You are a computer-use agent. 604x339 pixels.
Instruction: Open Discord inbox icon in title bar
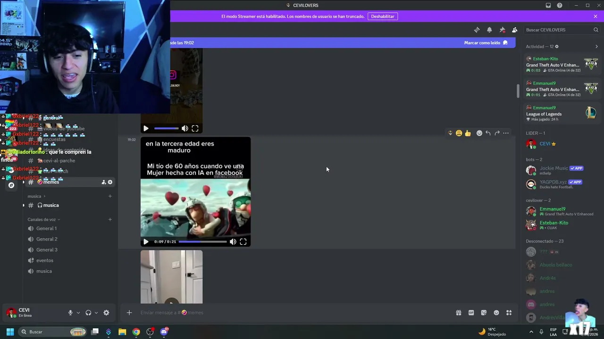[548, 5]
